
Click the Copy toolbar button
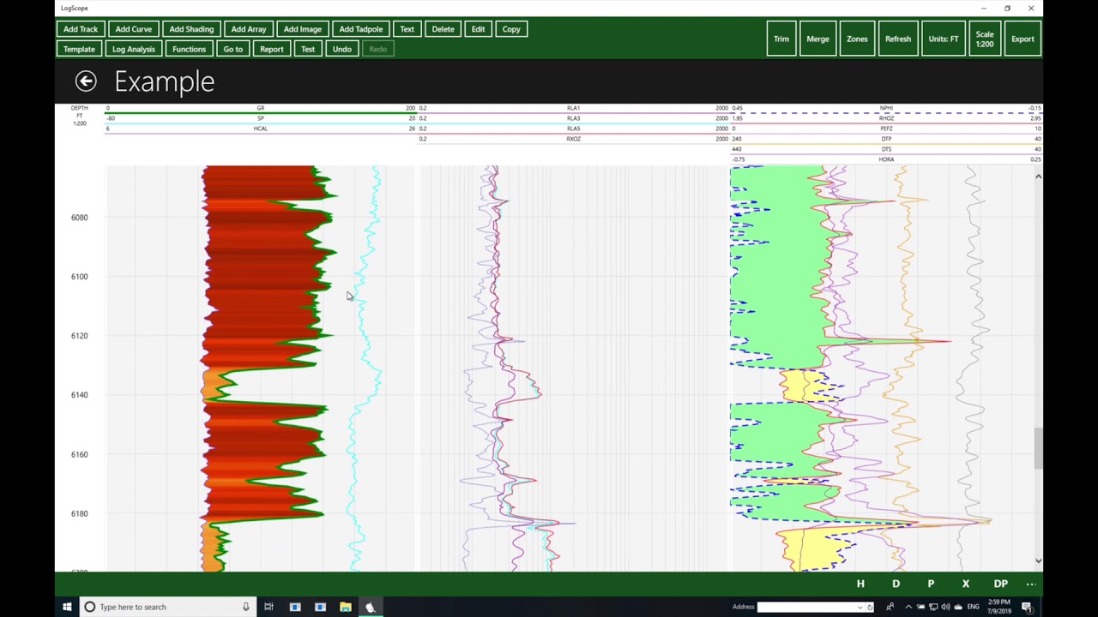click(x=511, y=29)
